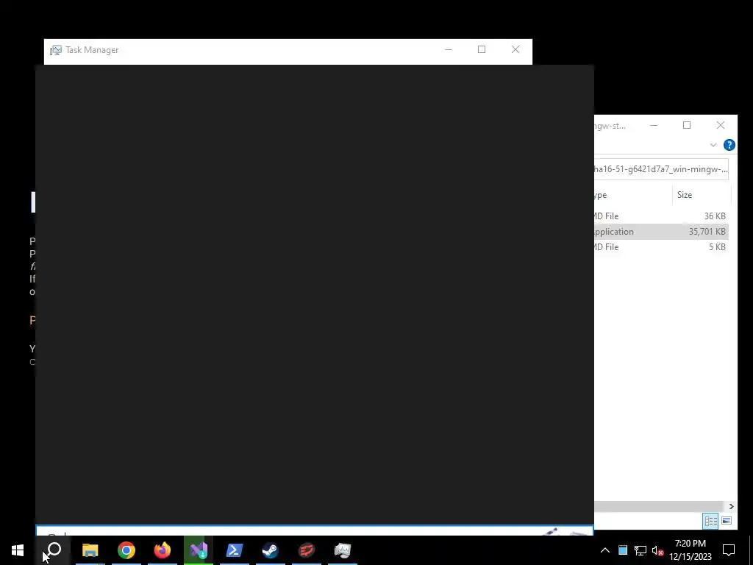
Task: Launch Google Chrome from the taskbar
Action: [x=126, y=550]
